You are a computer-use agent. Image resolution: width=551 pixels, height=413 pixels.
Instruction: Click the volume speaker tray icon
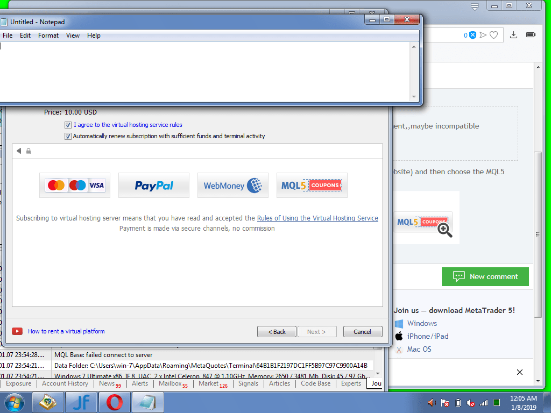click(432, 403)
